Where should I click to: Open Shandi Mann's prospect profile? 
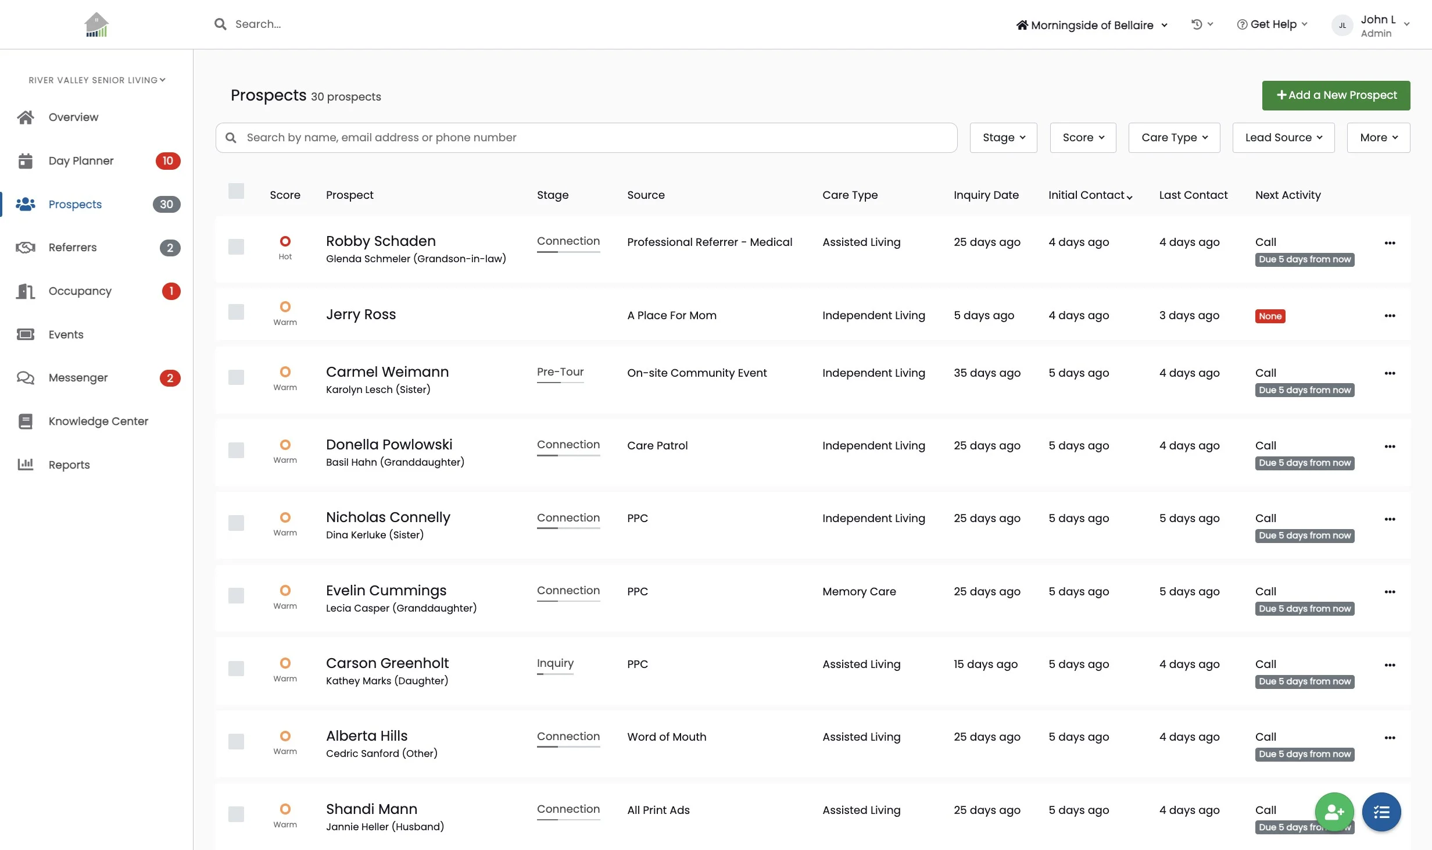(x=372, y=809)
